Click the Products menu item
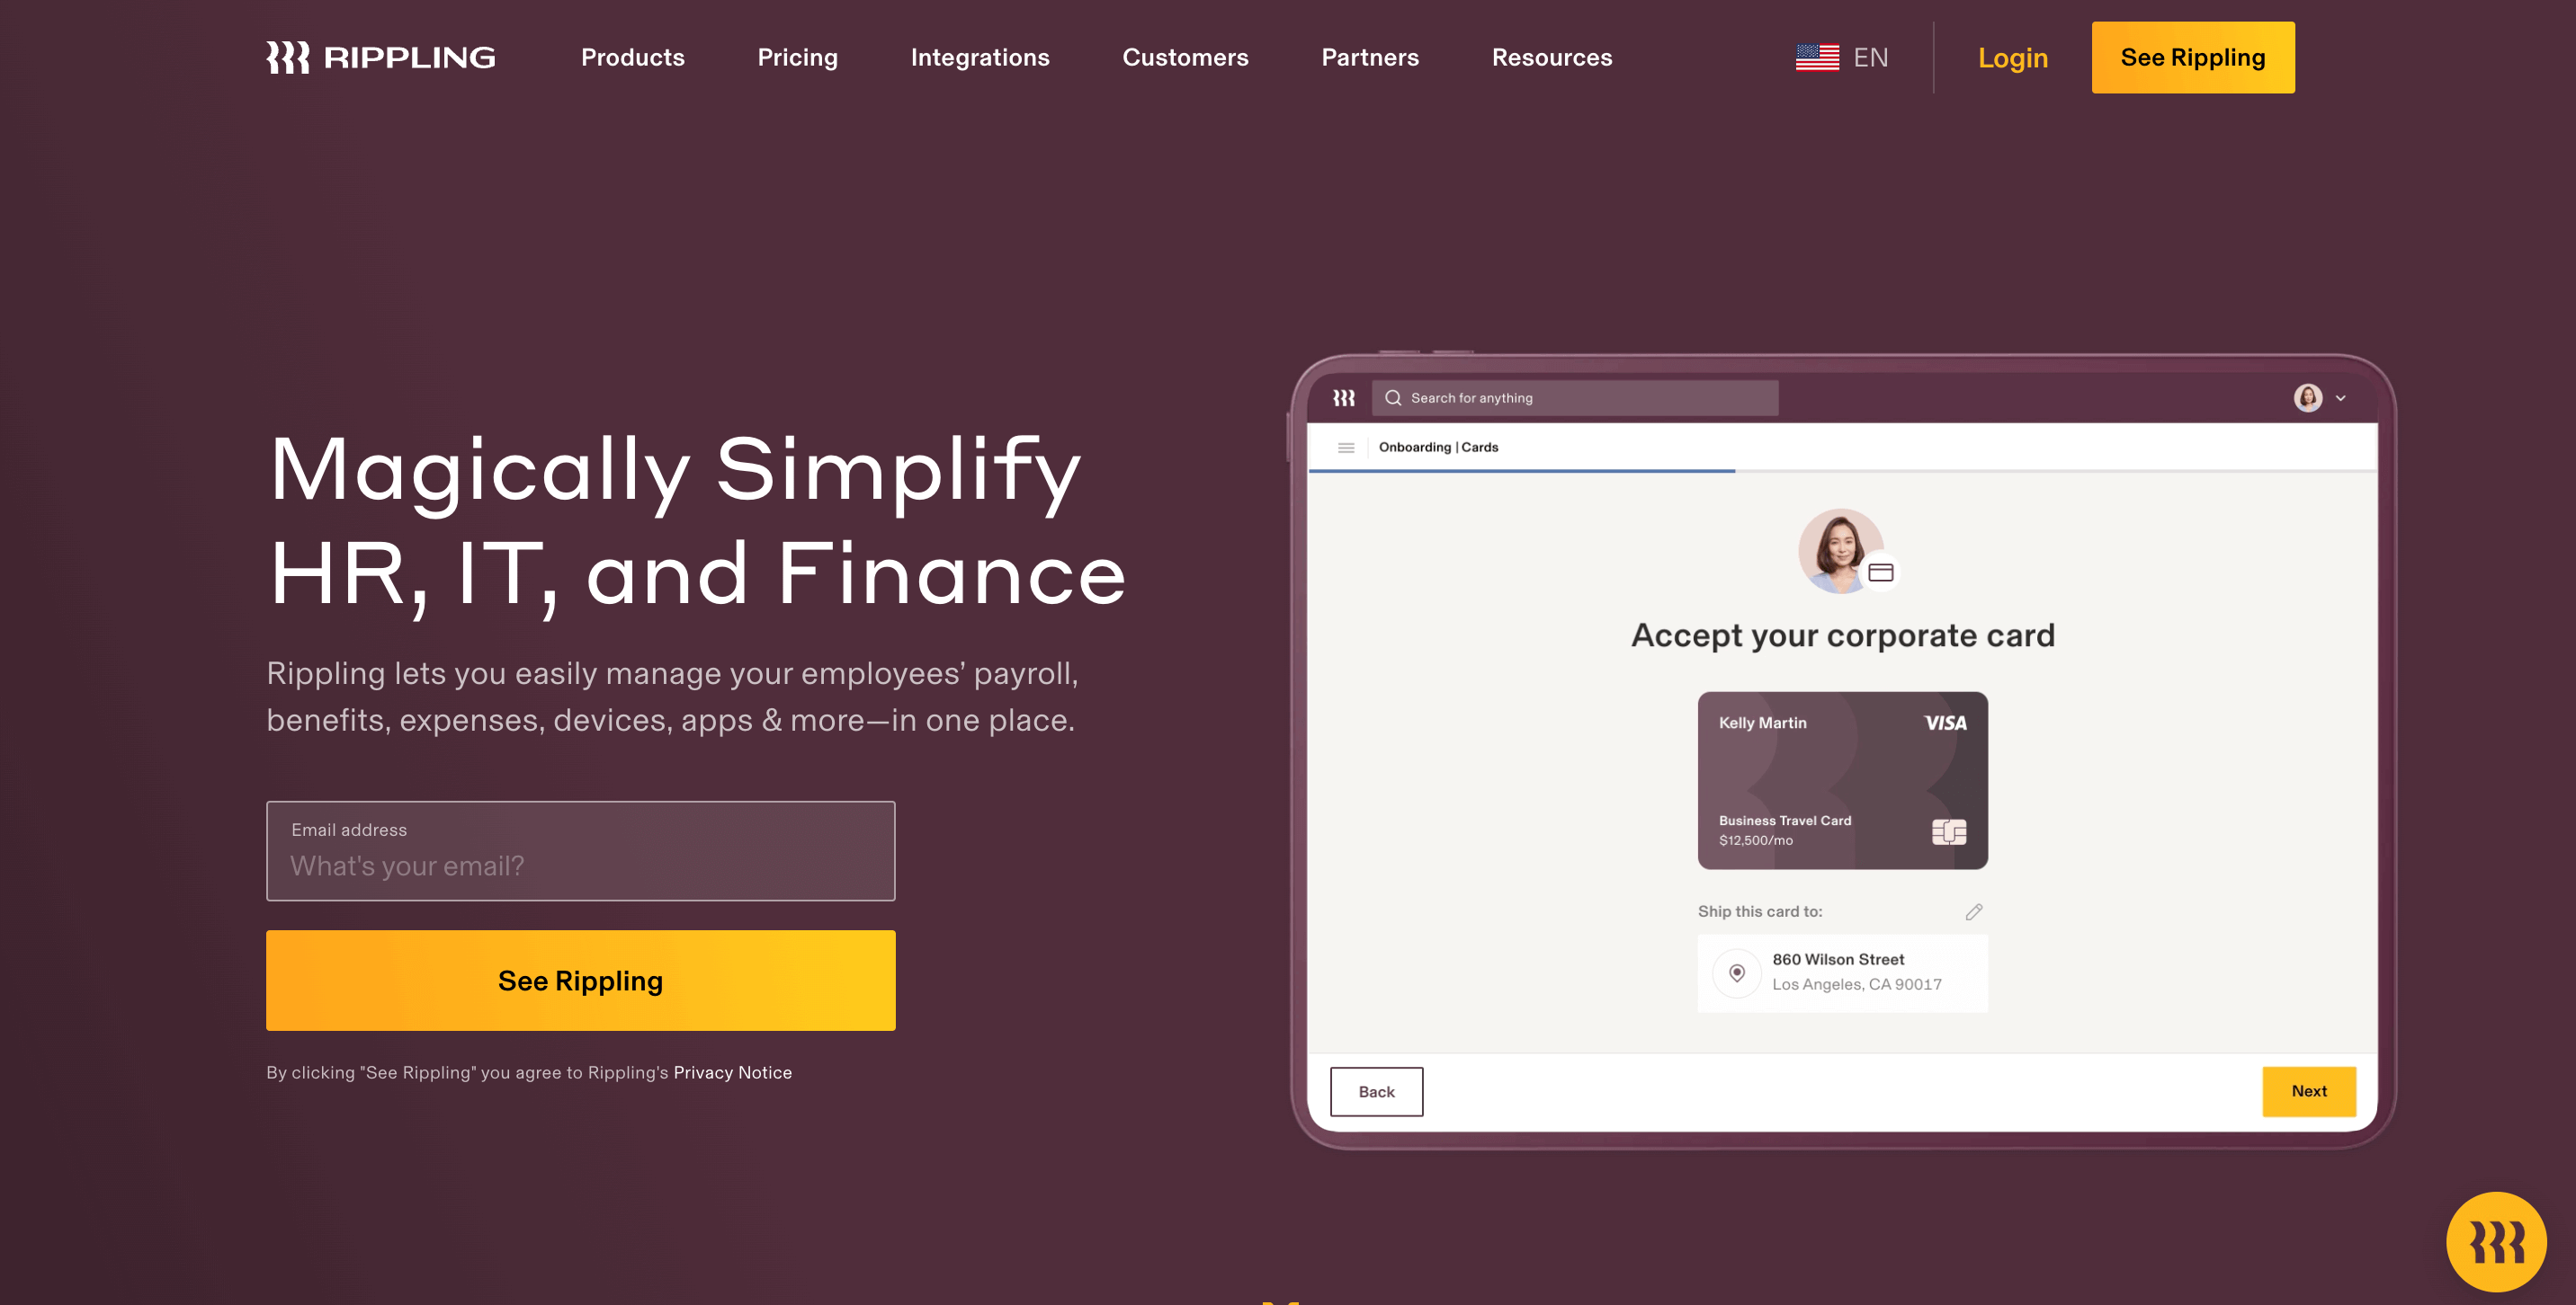Screen dimensions: 2576x1305 tap(633, 55)
